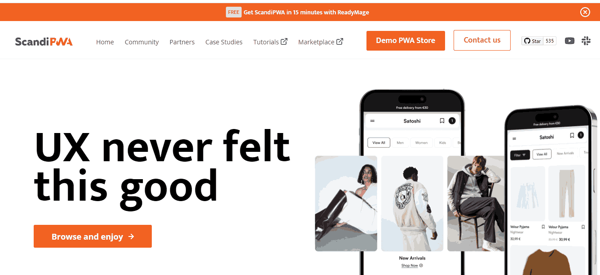Select the View All tab in center phone
The width and height of the screenshot is (600, 275).
pyautogui.click(x=379, y=143)
